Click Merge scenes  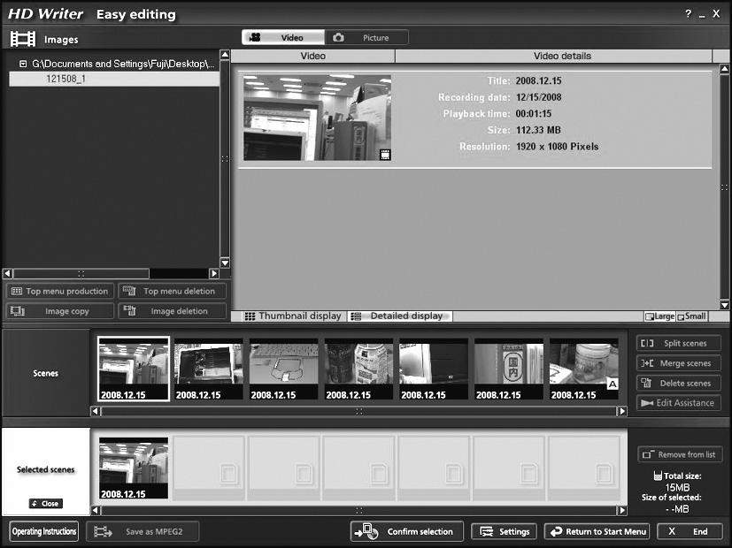(x=678, y=363)
